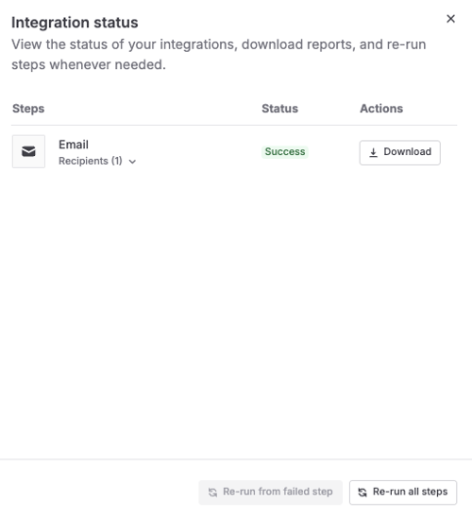Click Re-run from failed step button
472x518 pixels.
coord(271,492)
